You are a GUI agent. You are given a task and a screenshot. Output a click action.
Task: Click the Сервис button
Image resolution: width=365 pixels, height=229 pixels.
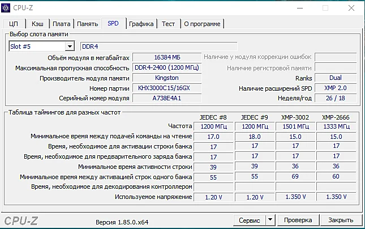click(250, 220)
